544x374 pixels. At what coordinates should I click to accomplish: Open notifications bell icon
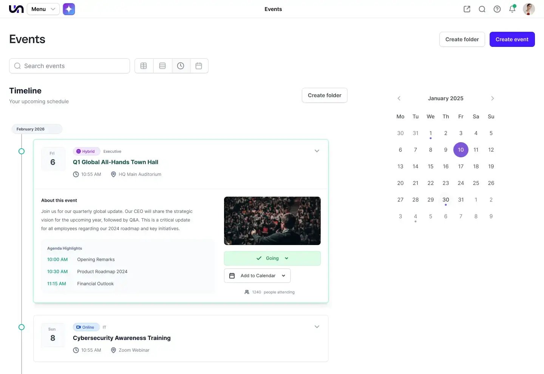tap(512, 9)
